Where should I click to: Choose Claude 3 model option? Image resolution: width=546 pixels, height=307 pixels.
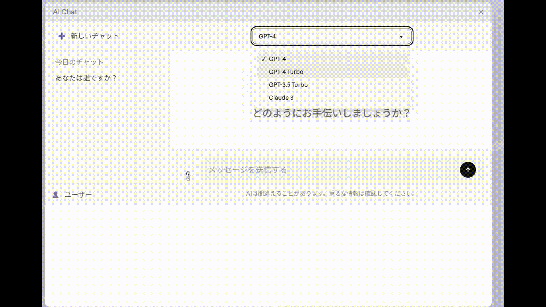(x=281, y=98)
